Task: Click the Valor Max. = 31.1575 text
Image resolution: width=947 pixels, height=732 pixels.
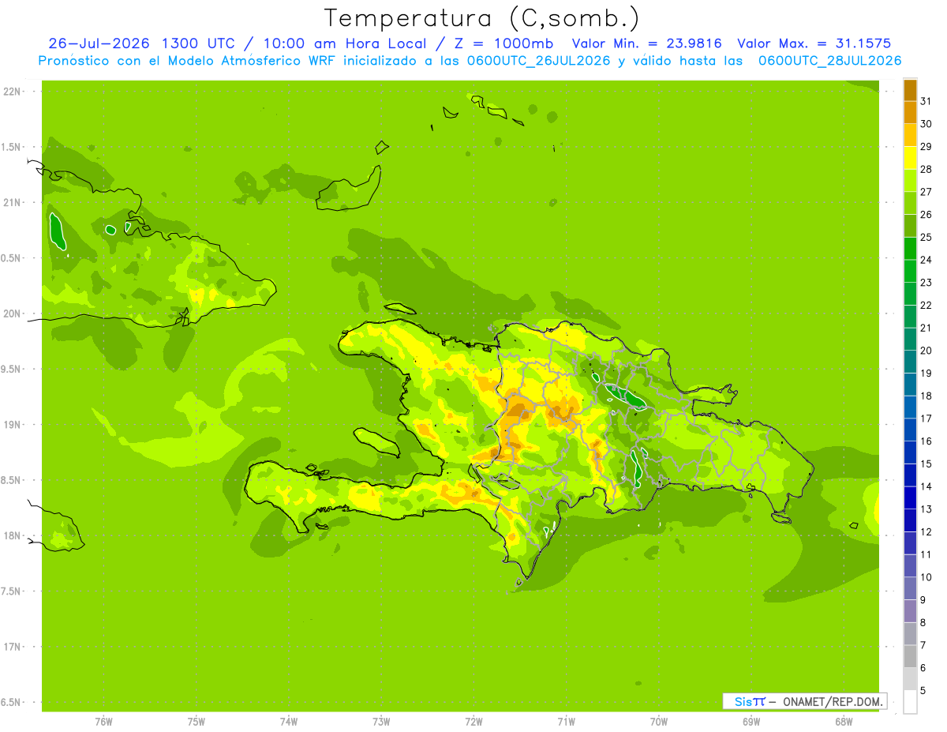Action: click(x=814, y=44)
